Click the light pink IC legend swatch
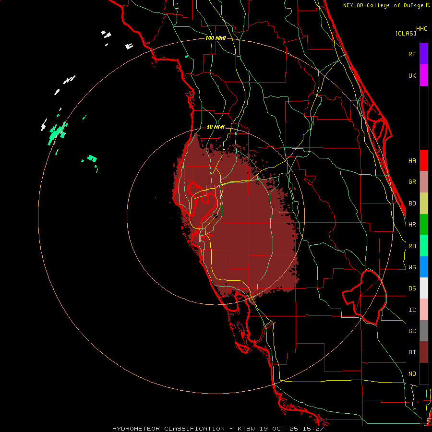 click(424, 310)
